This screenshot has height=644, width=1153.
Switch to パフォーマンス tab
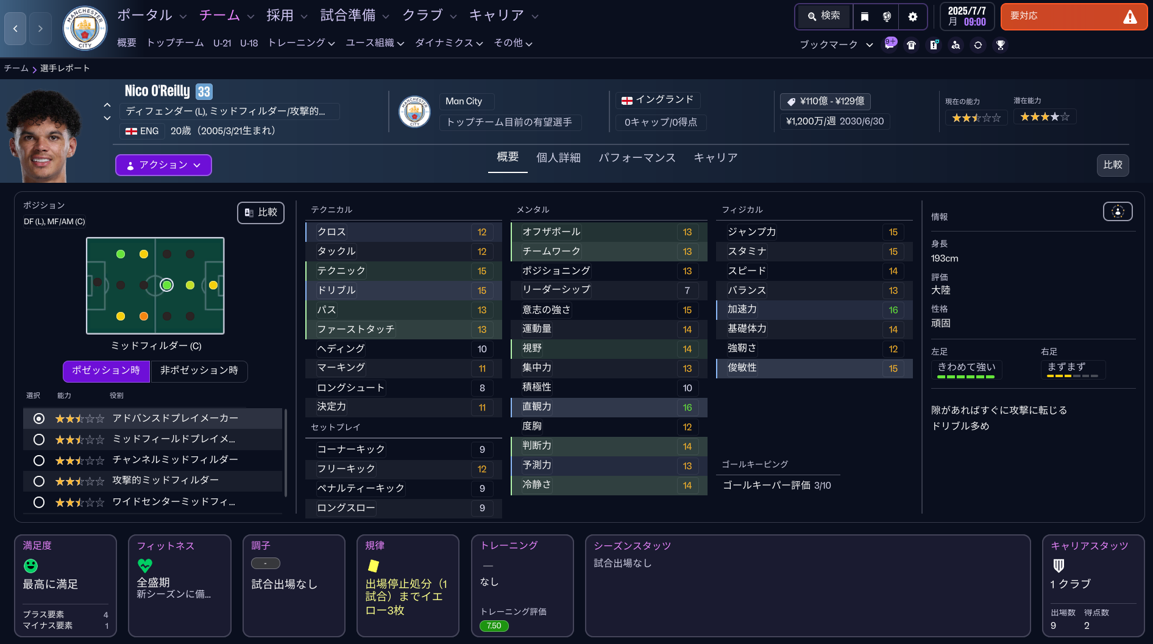(637, 158)
